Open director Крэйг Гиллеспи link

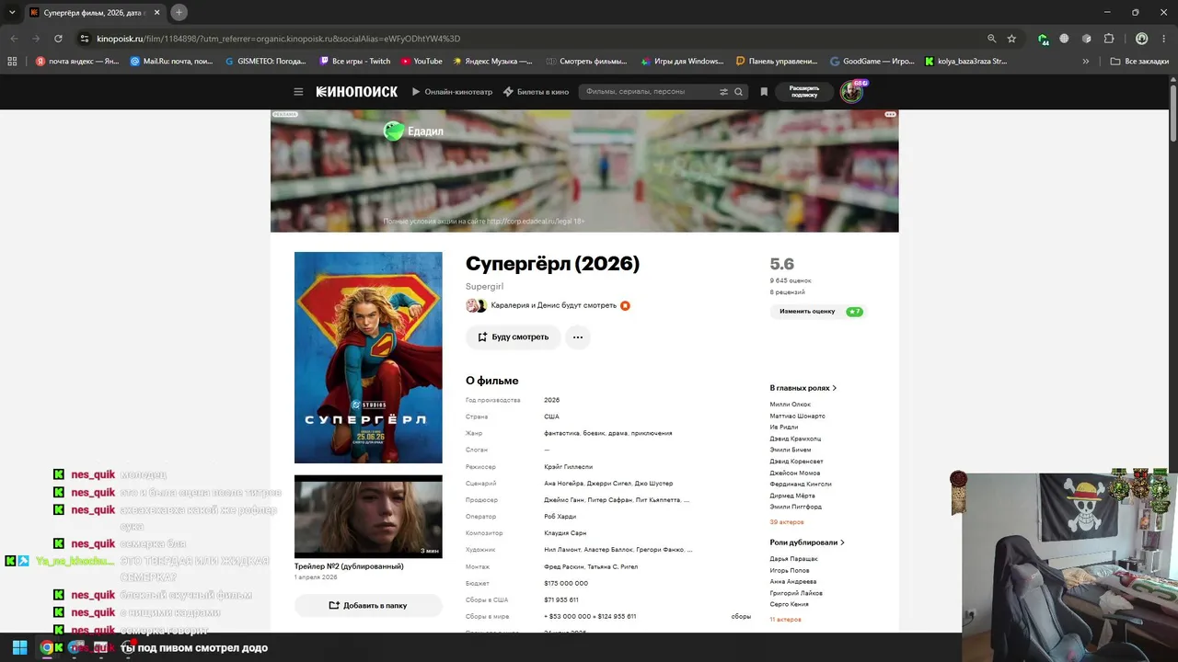[x=569, y=467]
